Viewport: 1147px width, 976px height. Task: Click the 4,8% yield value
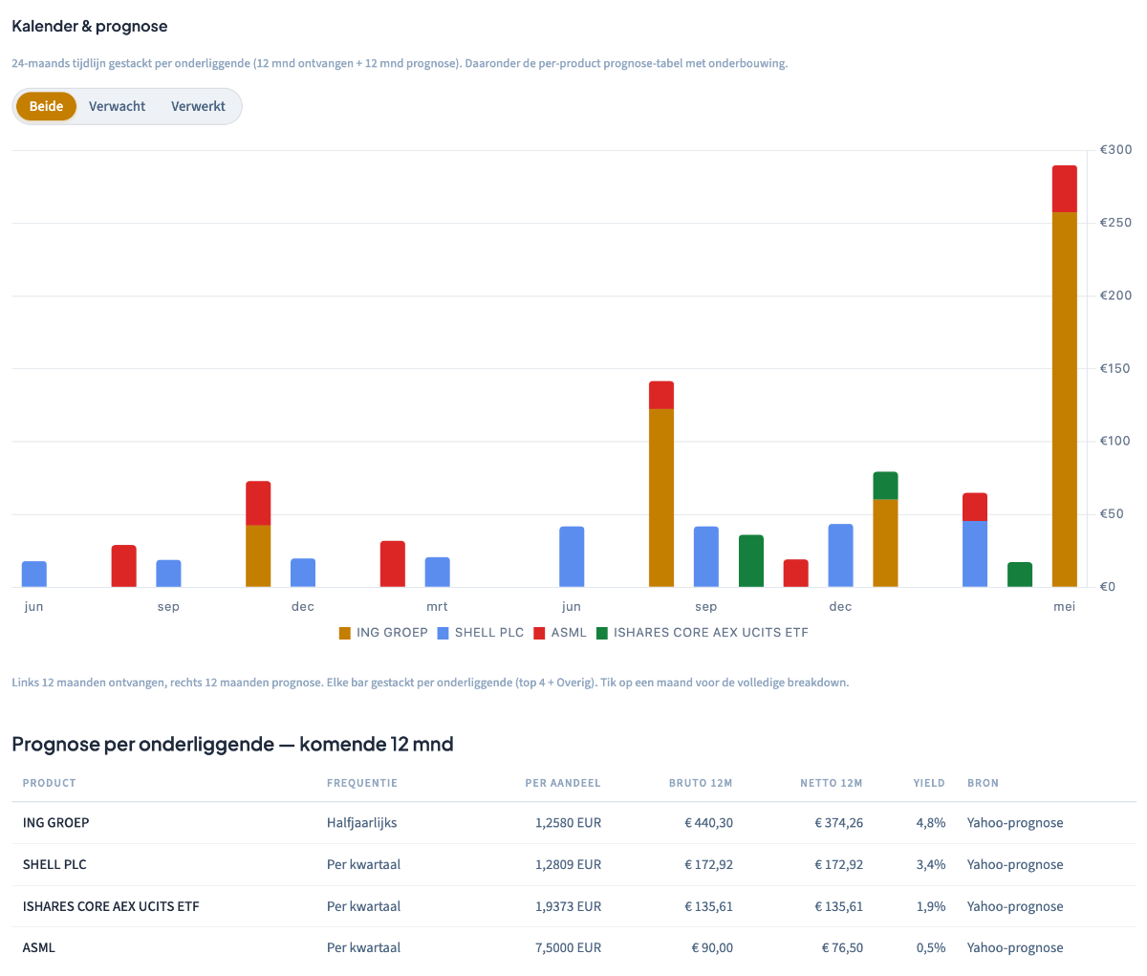coord(931,823)
